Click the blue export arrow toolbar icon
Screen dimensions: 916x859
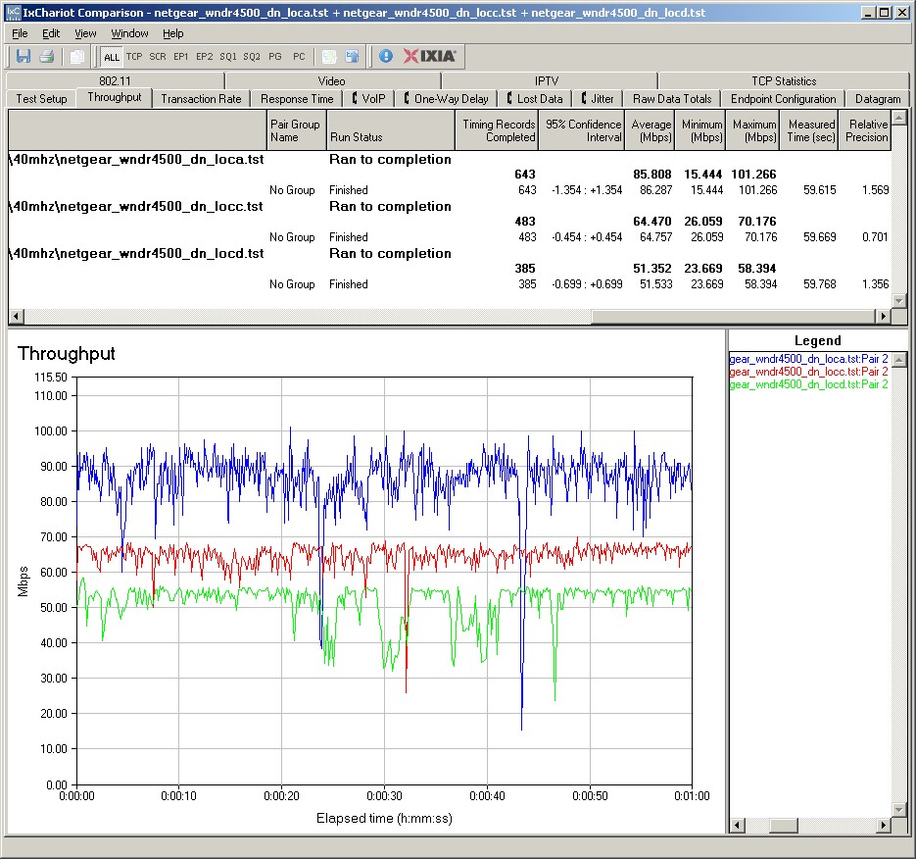pos(353,56)
